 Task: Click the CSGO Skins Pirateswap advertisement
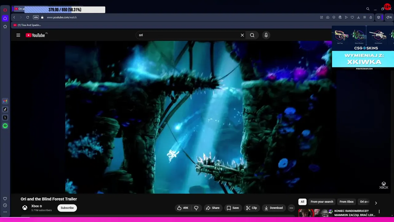point(363,48)
